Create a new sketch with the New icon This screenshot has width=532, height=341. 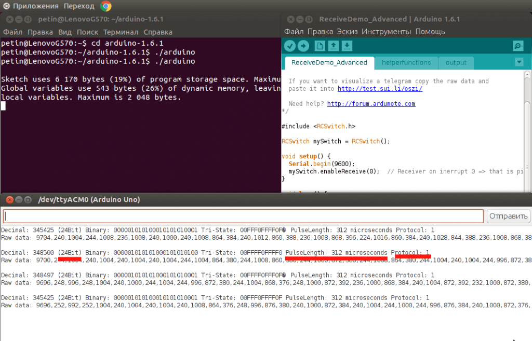pos(320,46)
